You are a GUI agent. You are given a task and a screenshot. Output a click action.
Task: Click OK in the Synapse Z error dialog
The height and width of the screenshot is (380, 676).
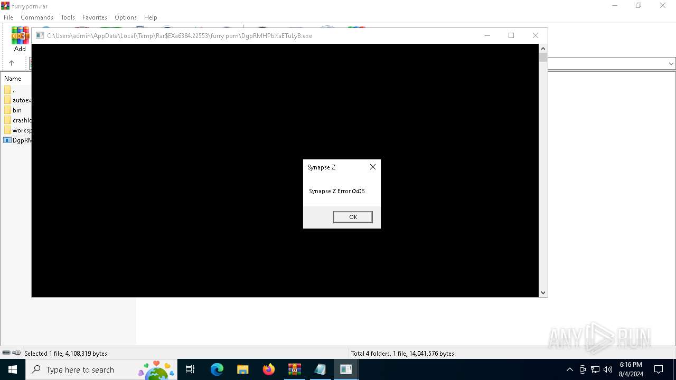pyautogui.click(x=353, y=217)
